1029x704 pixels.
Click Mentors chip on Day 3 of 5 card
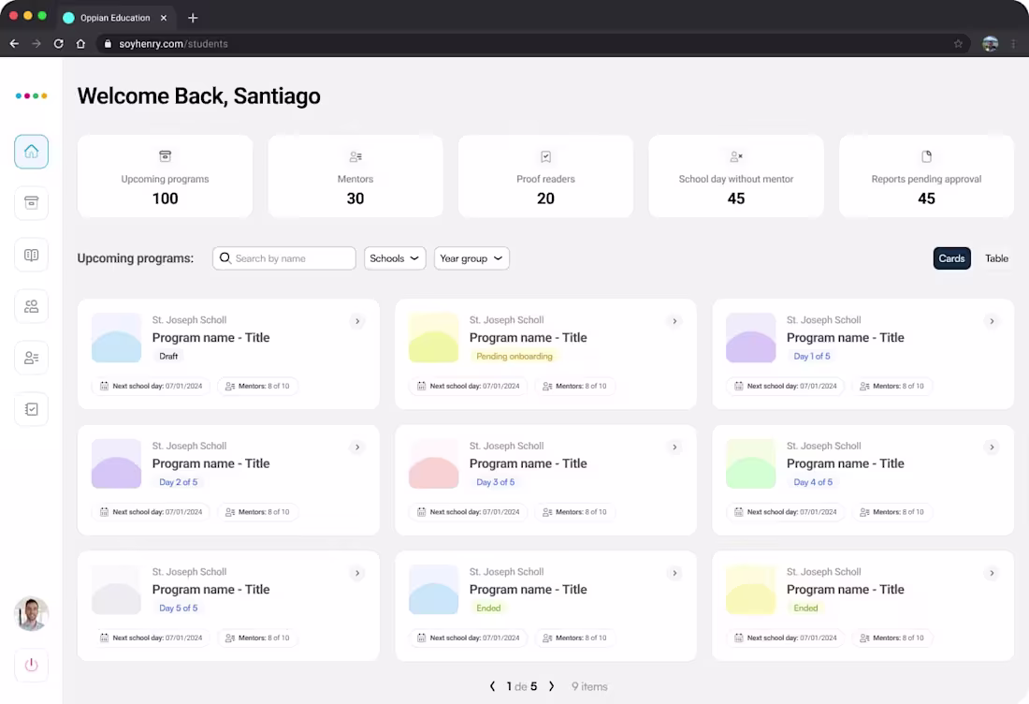point(575,512)
